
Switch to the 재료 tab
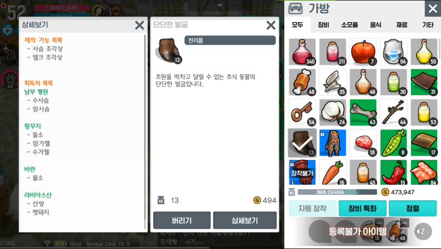pos(402,25)
